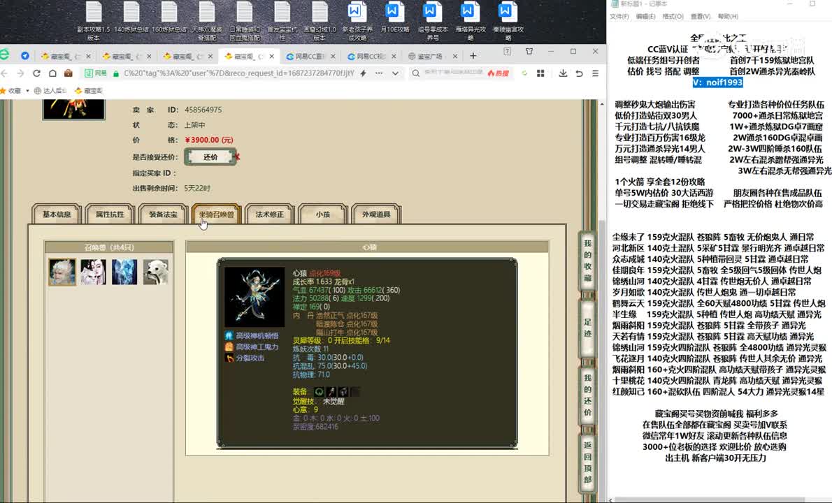Viewport: 832px width, 503px height.
Task: Click the briefcase icon beside home button
Action: [x=69, y=73]
